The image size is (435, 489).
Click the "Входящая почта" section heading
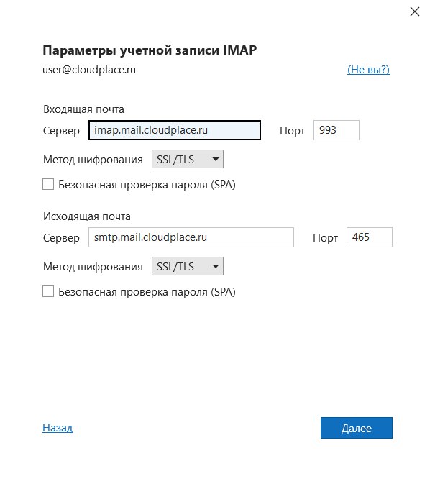(x=83, y=109)
